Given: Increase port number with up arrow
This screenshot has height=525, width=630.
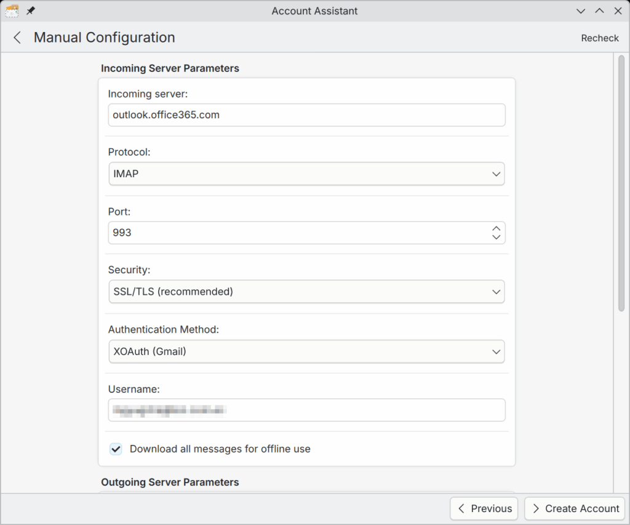Looking at the screenshot, I should 496,228.
